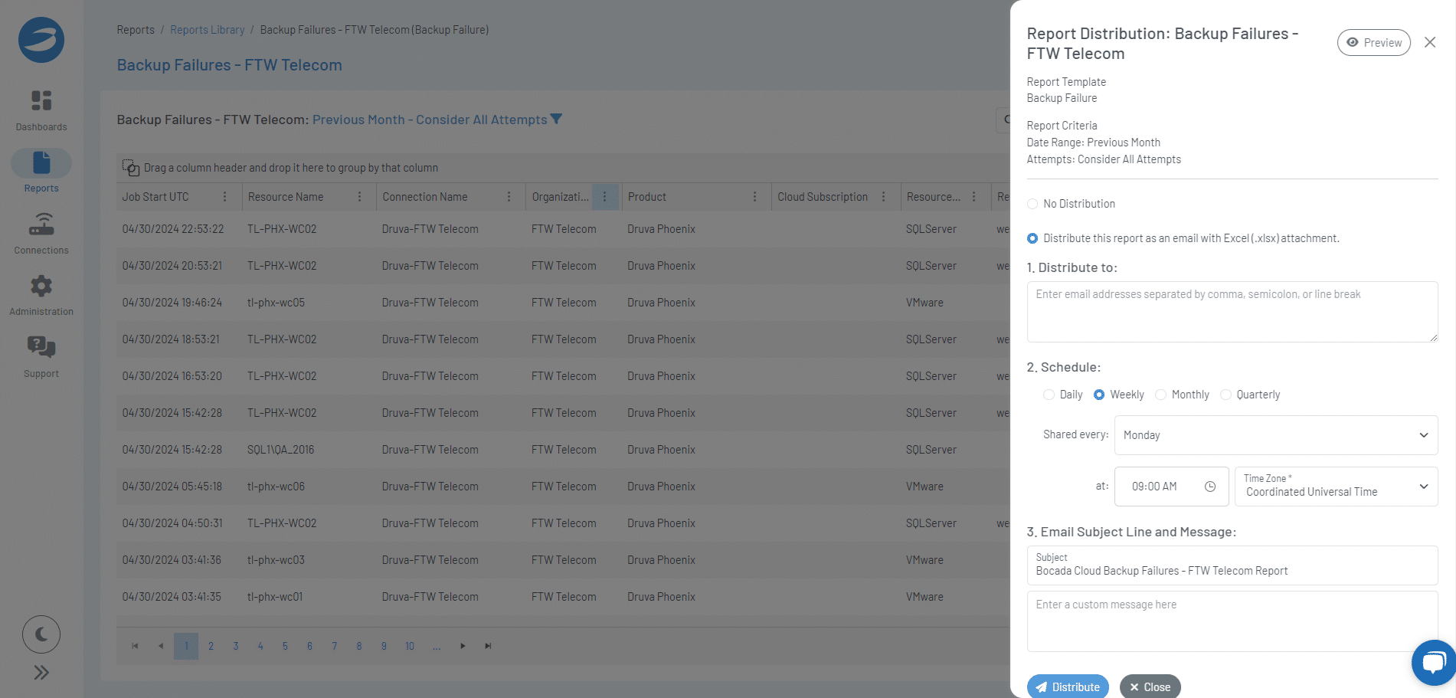Click the Bocada logo icon
Image resolution: width=1456 pixels, height=698 pixels.
[41, 40]
